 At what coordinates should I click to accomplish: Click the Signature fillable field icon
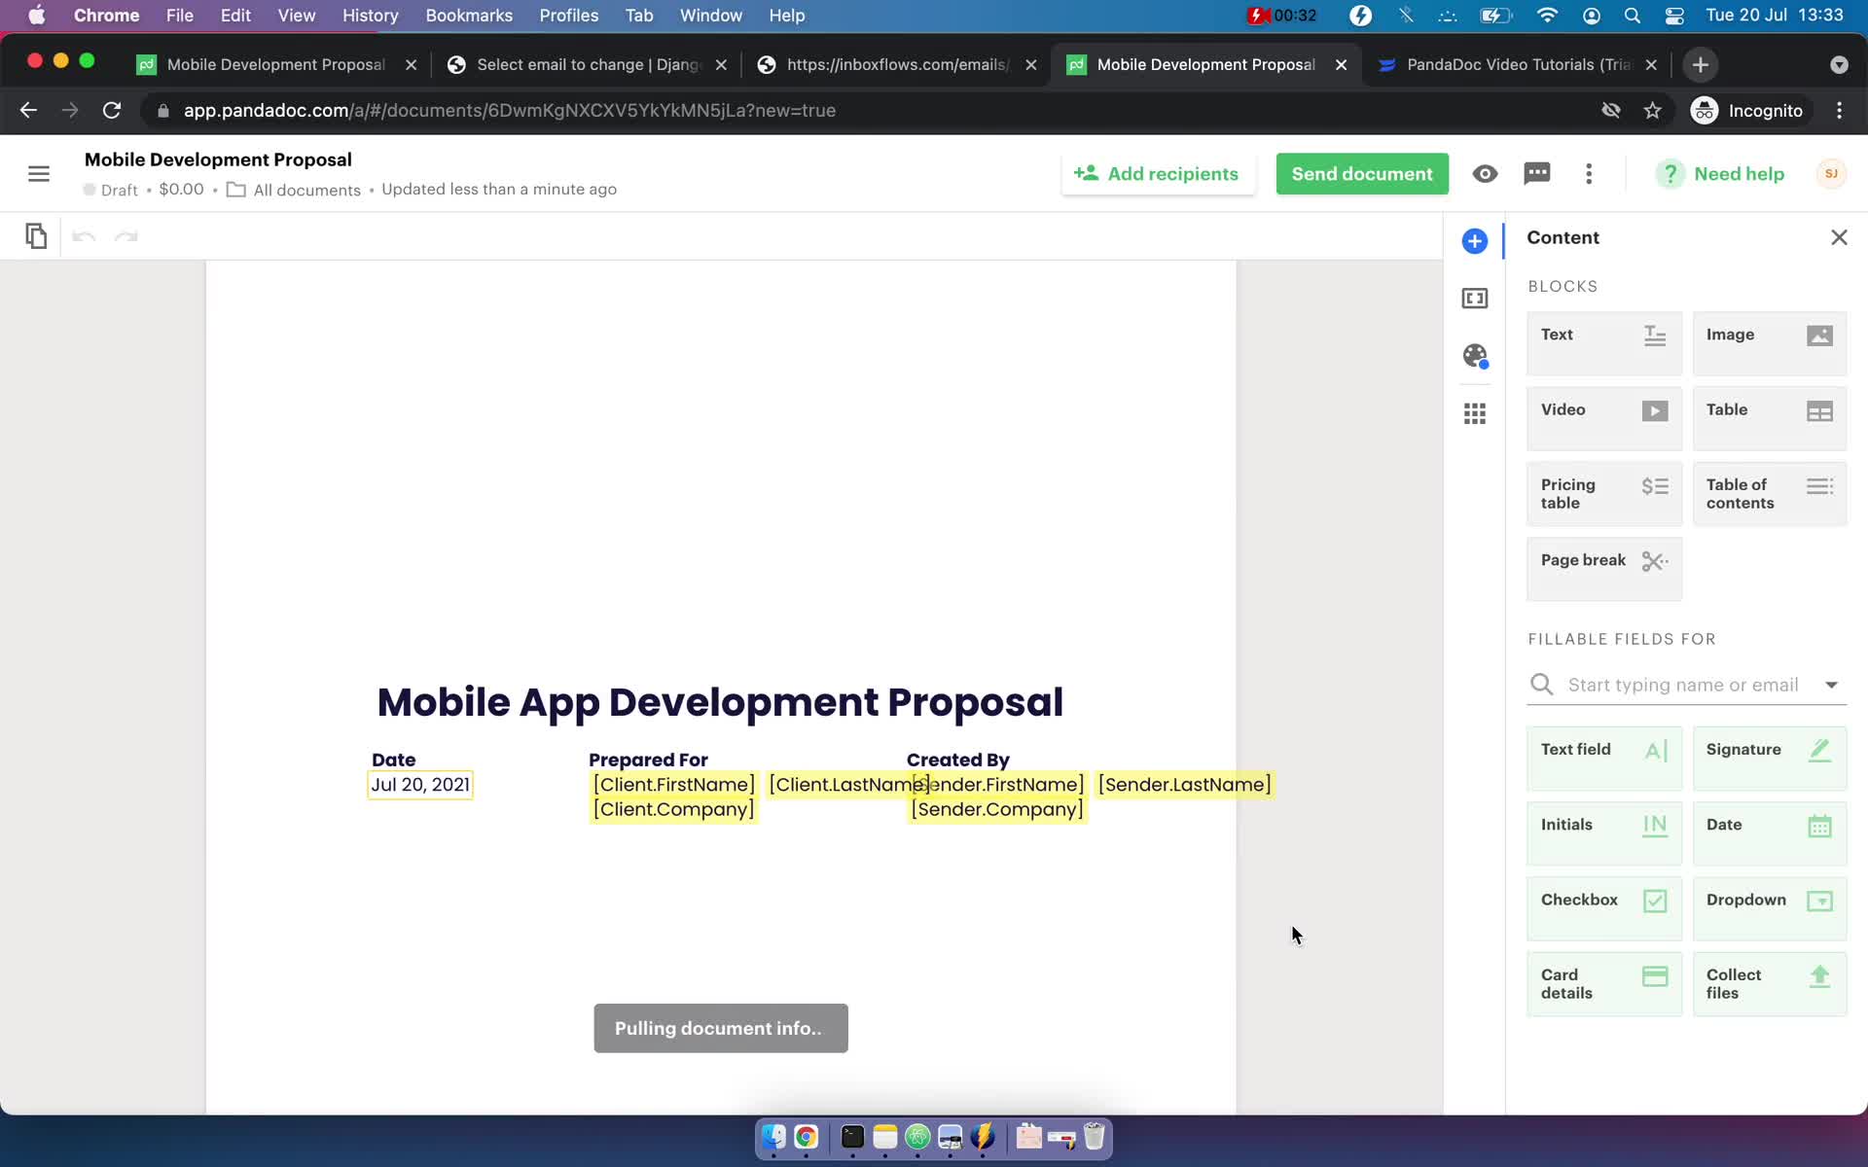[x=1822, y=750]
